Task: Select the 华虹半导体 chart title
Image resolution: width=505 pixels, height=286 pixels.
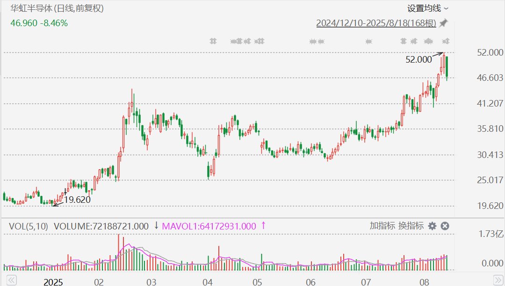Action: [x=31, y=8]
